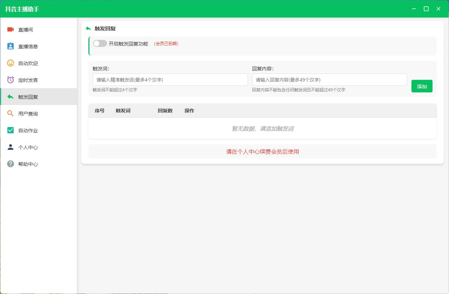
Task: Click the 回复内容不能包含任何触发词 hint text
Action: pyautogui.click(x=299, y=90)
